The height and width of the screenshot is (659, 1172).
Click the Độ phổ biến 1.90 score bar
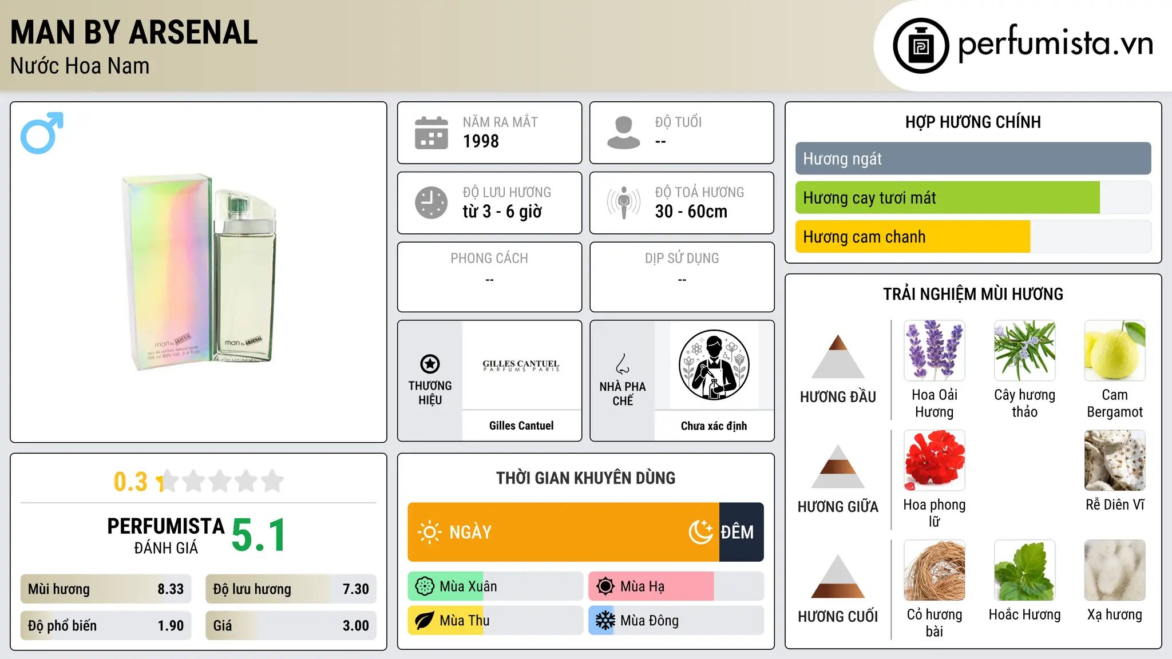(106, 626)
